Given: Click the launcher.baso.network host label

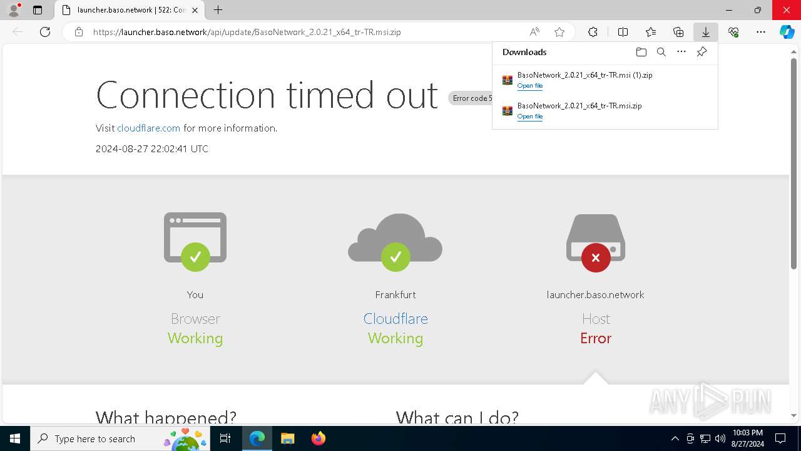Looking at the screenshot, I should coord(596,294).
